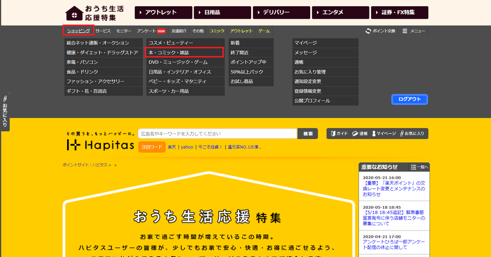491x257 pixels.
Task: Click the Hapitas logo
Action: click(100, 145)
